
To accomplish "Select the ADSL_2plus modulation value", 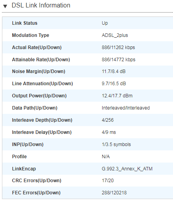I will tap(115, 35).
